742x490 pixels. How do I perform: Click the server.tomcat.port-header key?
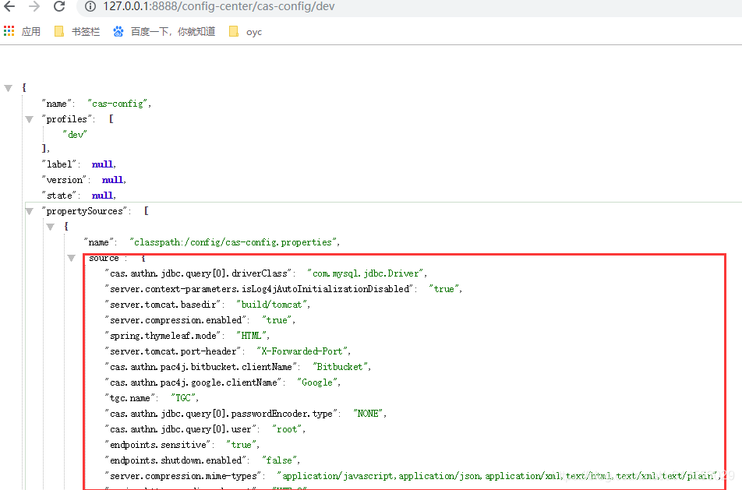coord(173,351)
